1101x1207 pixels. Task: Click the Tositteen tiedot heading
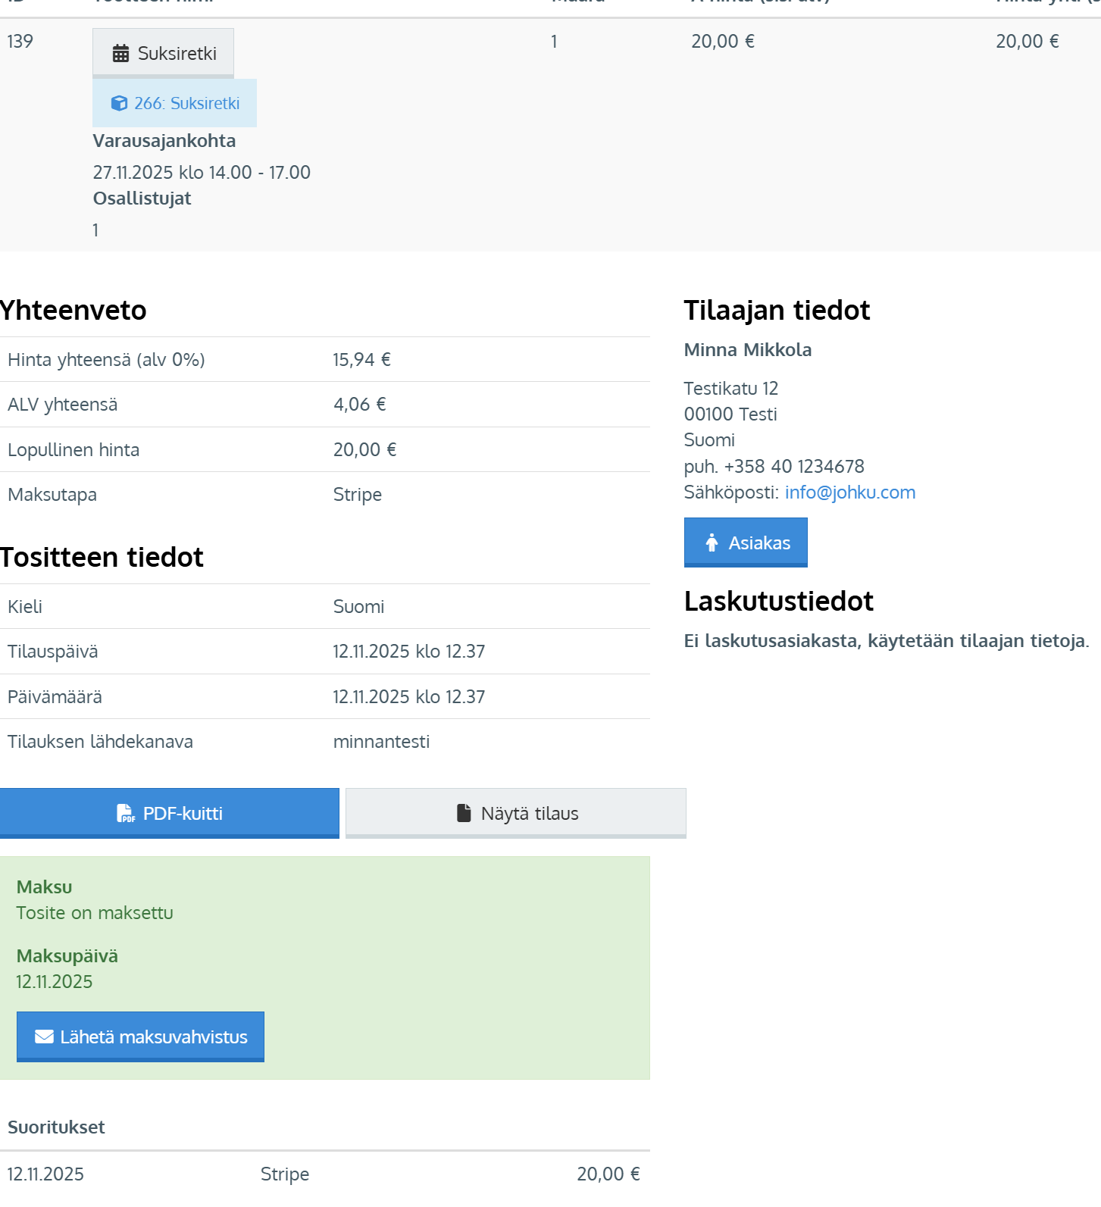point(102,558)
